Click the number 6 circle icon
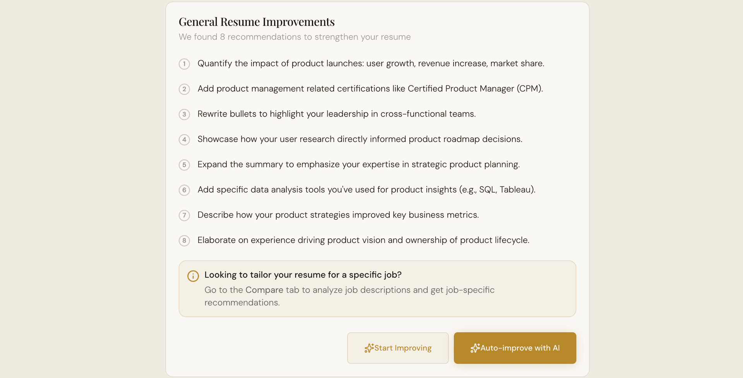The height and width of the screenshot is (378, 743). coord(184,190)
